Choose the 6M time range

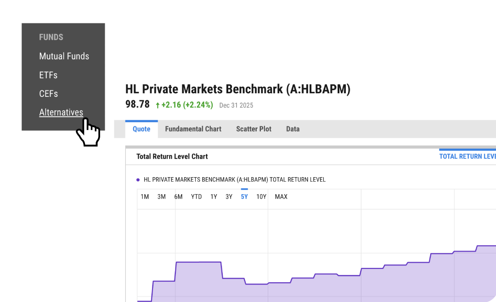178,197
